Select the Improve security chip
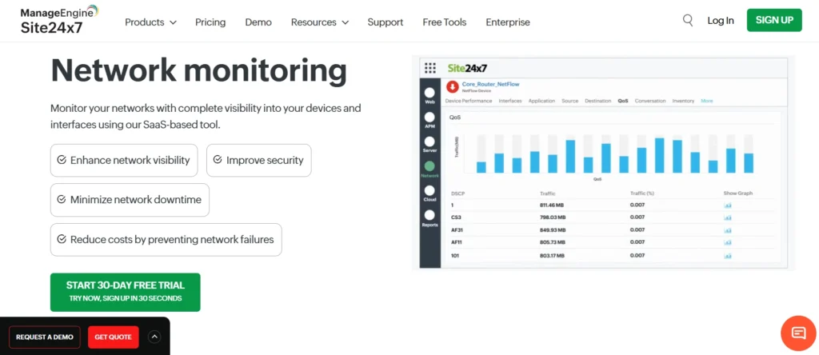This screenshot has width=819, height=355. (258, 160)
